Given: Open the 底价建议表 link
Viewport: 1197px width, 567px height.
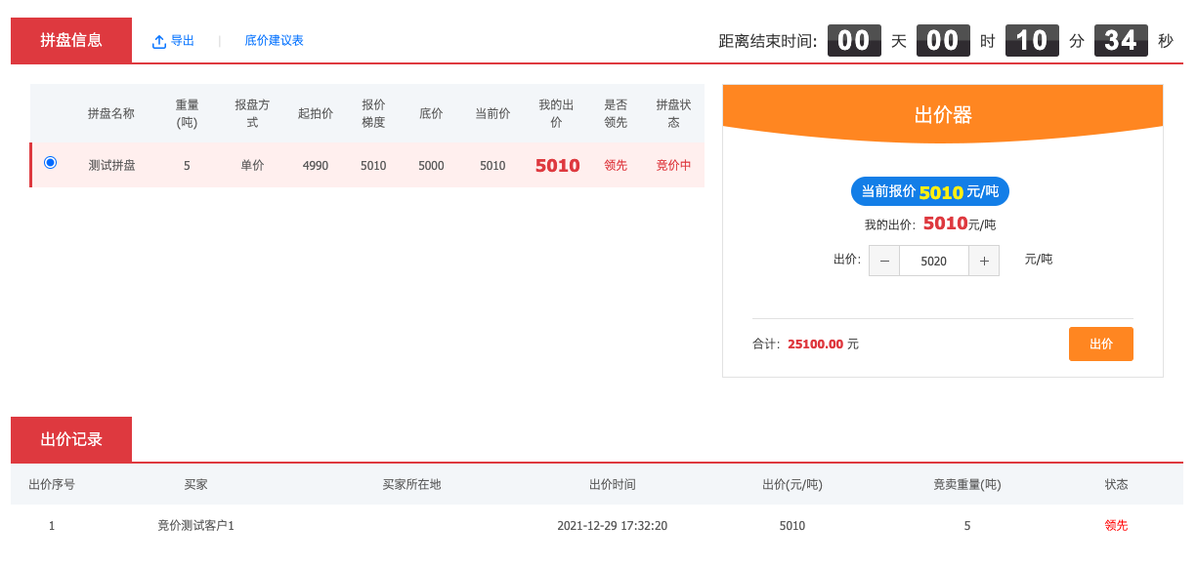Looking at the screenshot, I should pyautogui.click(x=274, y=41).
